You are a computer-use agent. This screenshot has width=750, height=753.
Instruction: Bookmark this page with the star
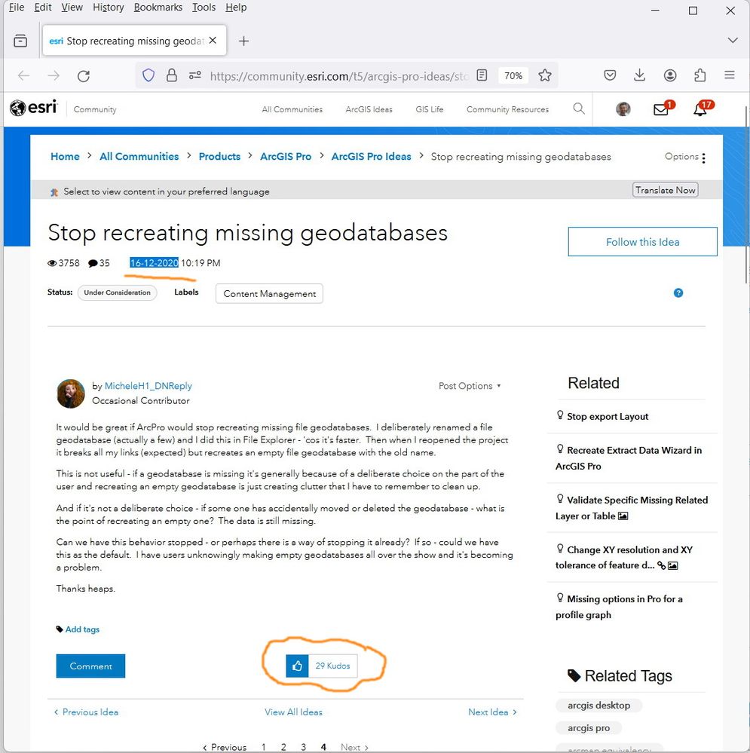point(544,75)
